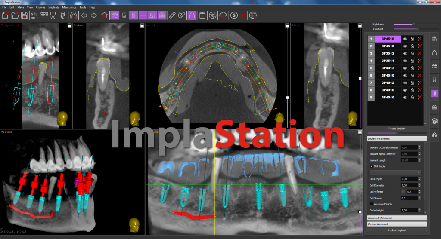This screenshot has width=441, height=239.
Task: Click the Drill Spacer value field
Action: coord(409,198)
